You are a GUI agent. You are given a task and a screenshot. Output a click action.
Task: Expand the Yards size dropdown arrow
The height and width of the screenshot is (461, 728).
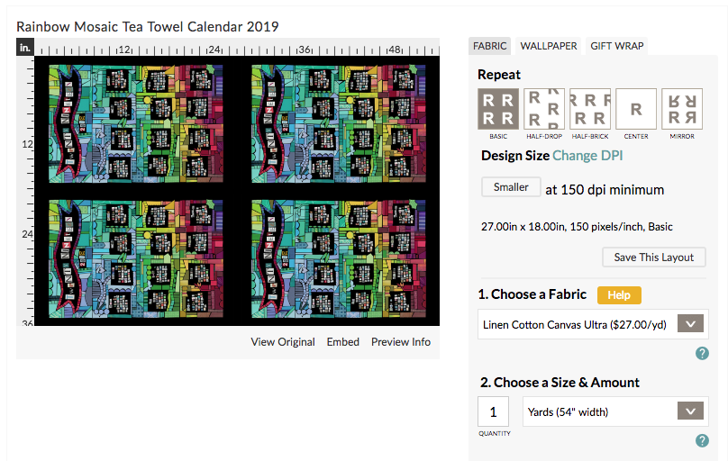(x=690, y=411)
